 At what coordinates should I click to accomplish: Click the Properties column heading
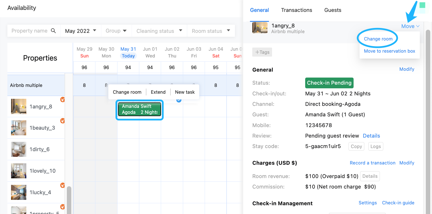[x=40, y=58]
